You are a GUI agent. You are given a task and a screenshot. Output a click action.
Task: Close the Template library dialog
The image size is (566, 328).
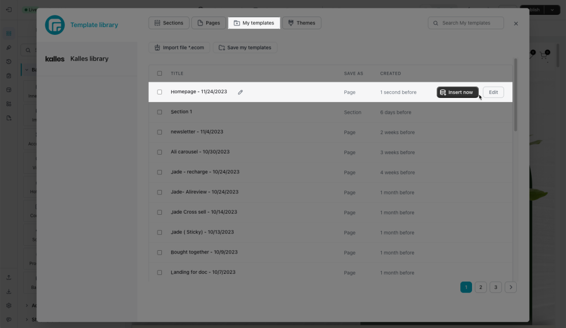click(x=516, y=23)
